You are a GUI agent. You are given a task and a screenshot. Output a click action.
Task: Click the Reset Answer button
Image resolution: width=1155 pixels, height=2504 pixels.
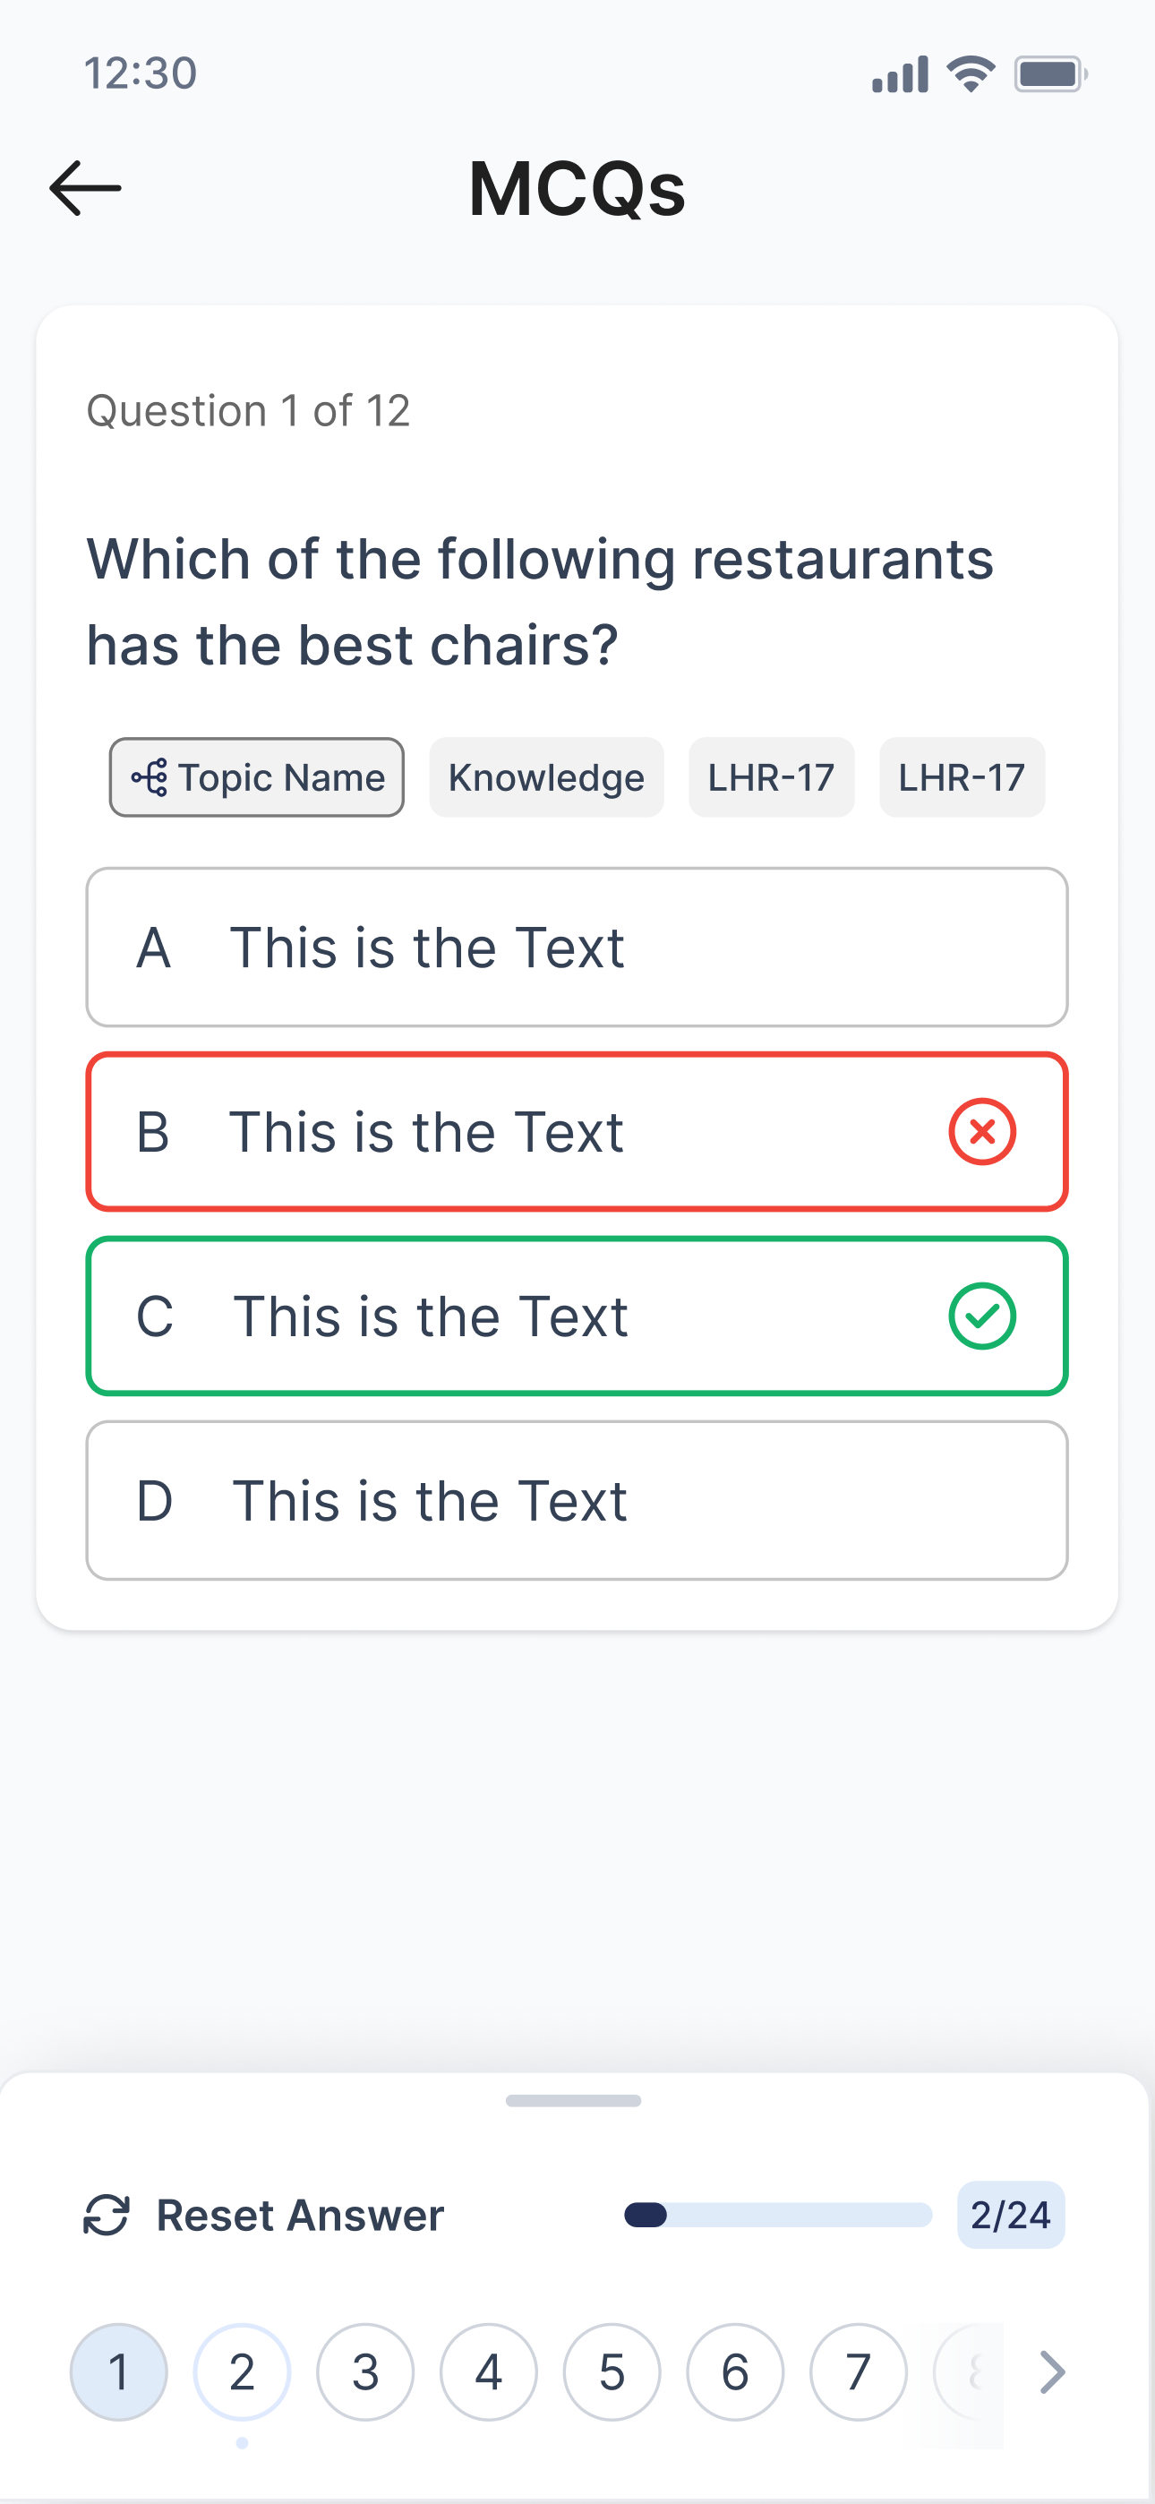pyautogui.click(x=263, y=2216)
